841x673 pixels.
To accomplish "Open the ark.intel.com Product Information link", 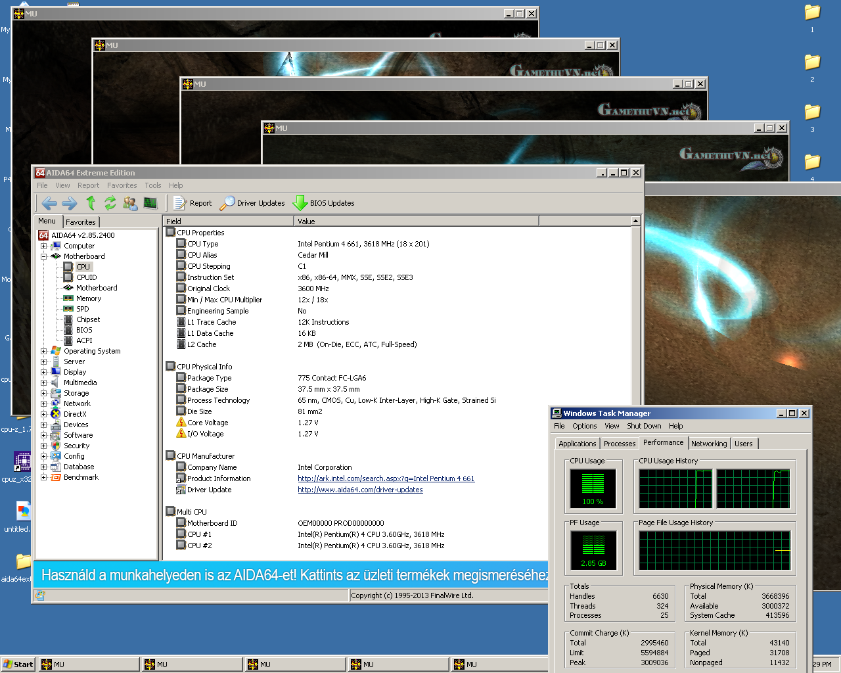I will point(386,478).
